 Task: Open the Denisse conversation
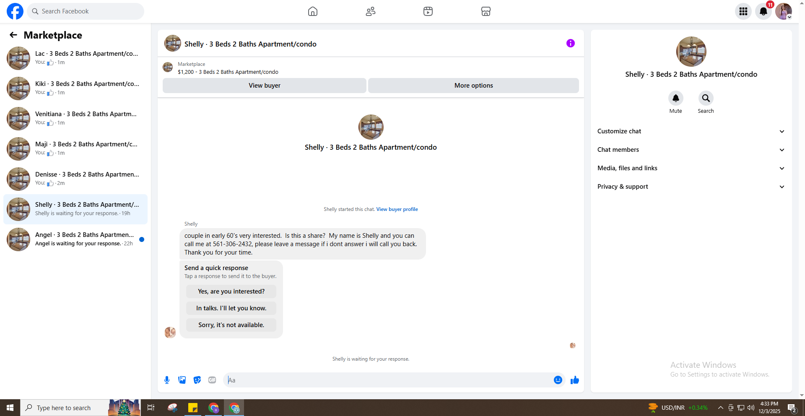click(x=75, y=179)
